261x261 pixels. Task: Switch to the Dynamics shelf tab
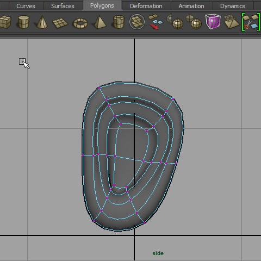click(233, 6)
